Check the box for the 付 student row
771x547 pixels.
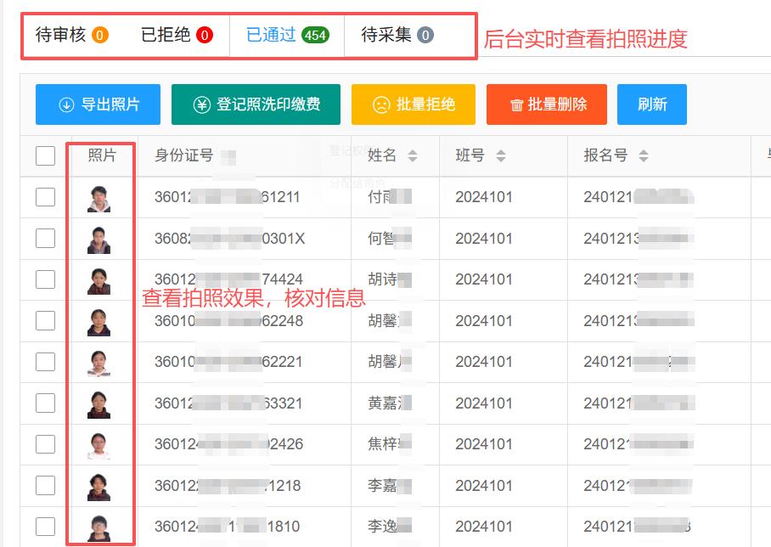[x=46, y=197]
